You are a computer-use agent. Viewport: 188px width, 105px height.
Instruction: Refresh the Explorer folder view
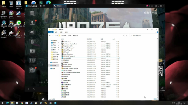[x=126, y=36]
